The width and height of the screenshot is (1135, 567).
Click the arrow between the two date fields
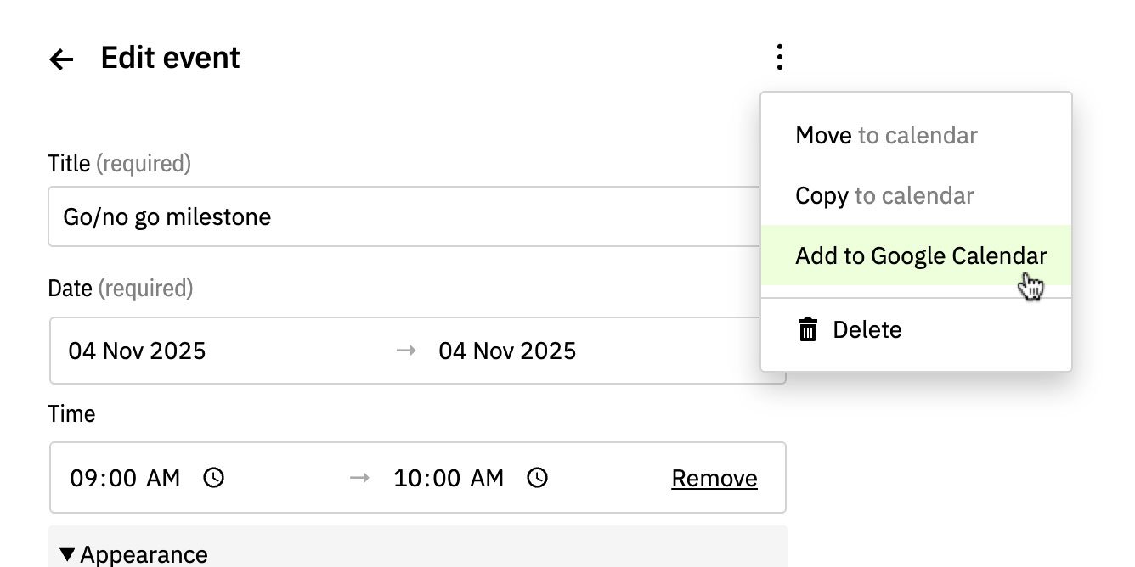click(x=406, y=351)
